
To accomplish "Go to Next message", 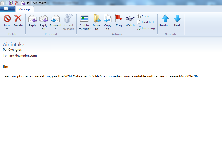I will (x=177, y=21).
